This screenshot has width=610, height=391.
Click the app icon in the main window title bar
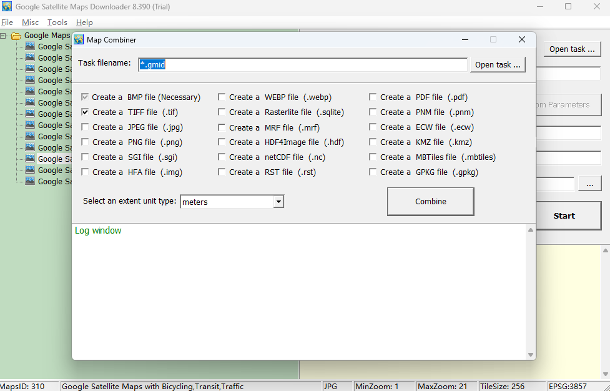8,6
